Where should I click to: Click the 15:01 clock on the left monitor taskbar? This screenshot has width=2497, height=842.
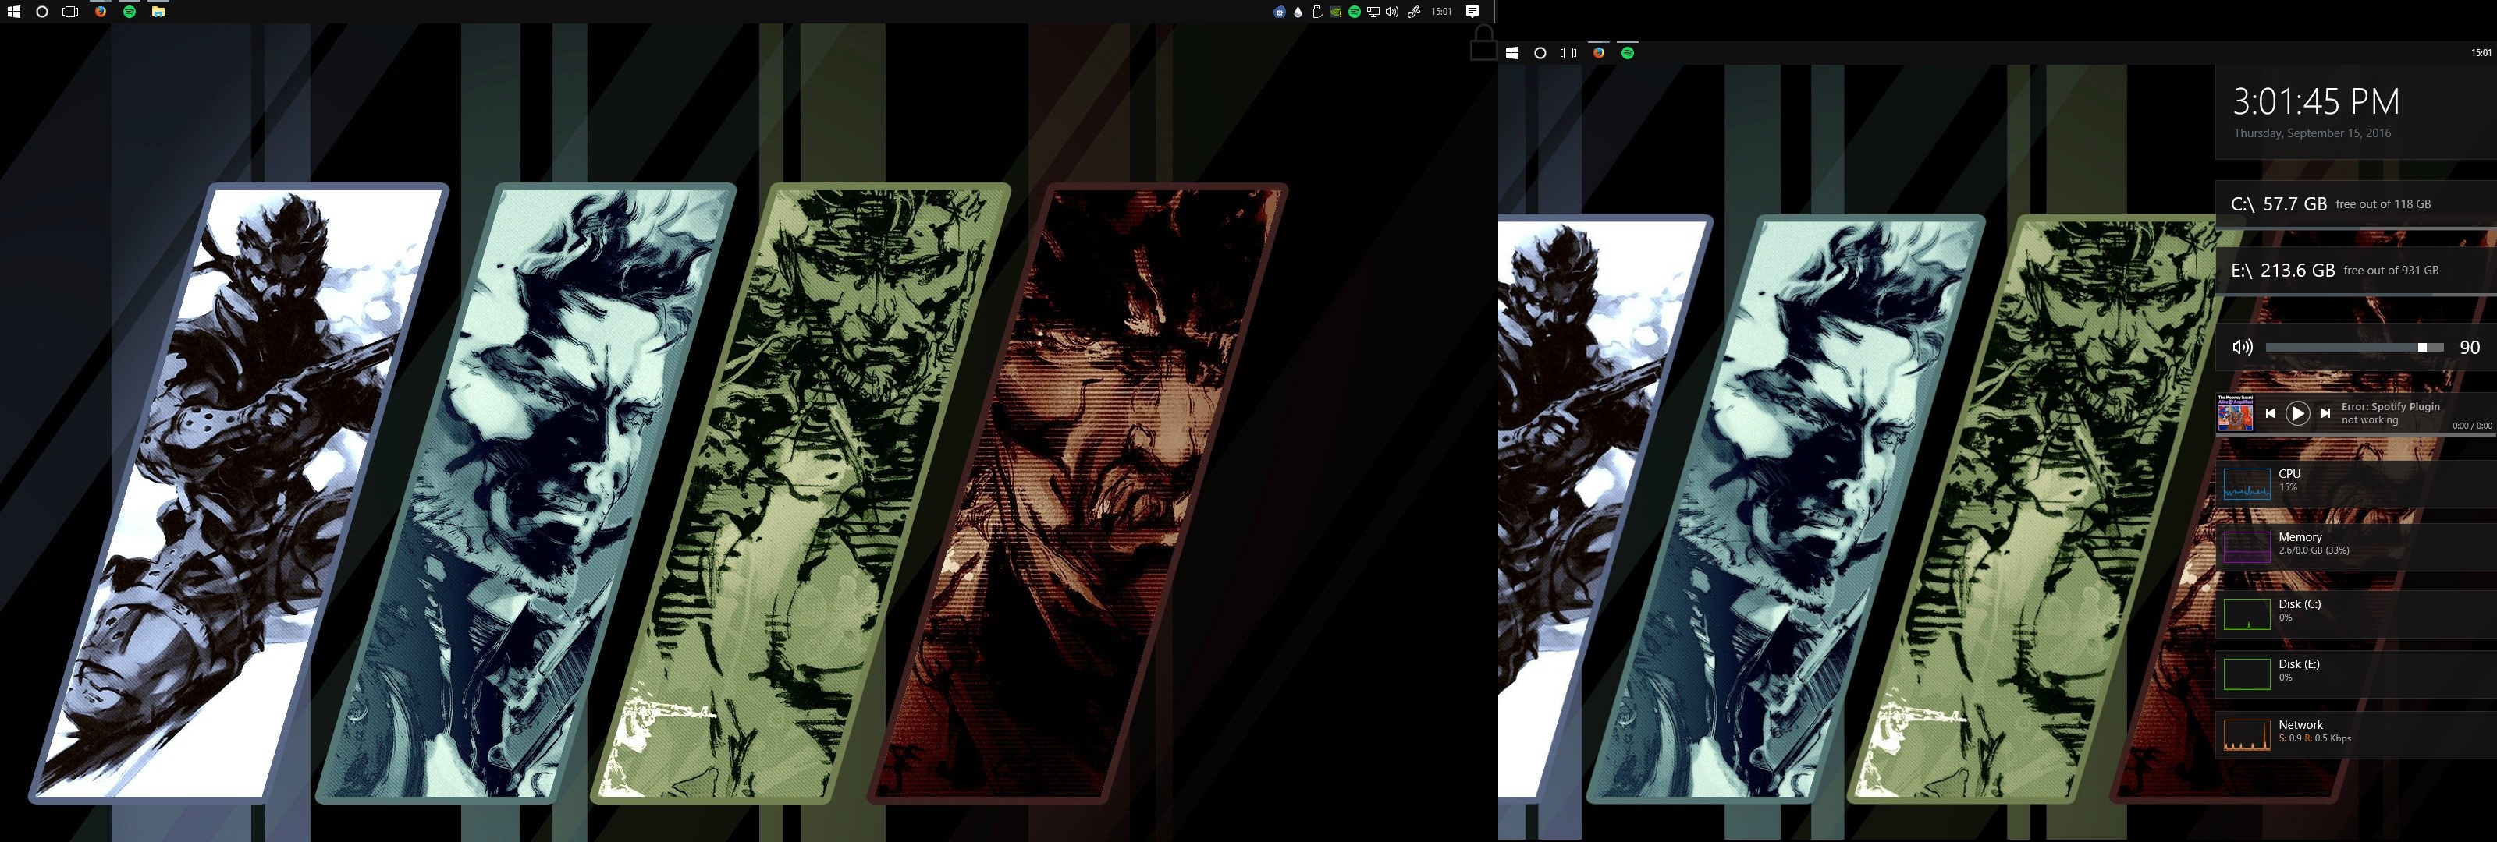[x=1441, y=12]
